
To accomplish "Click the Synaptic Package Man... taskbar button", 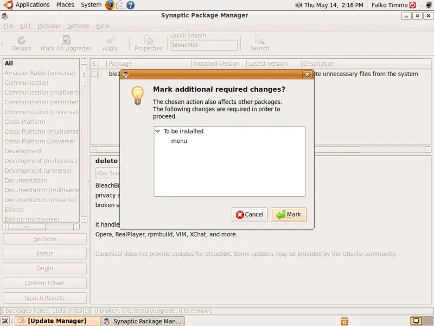I will tap(142, 321).
